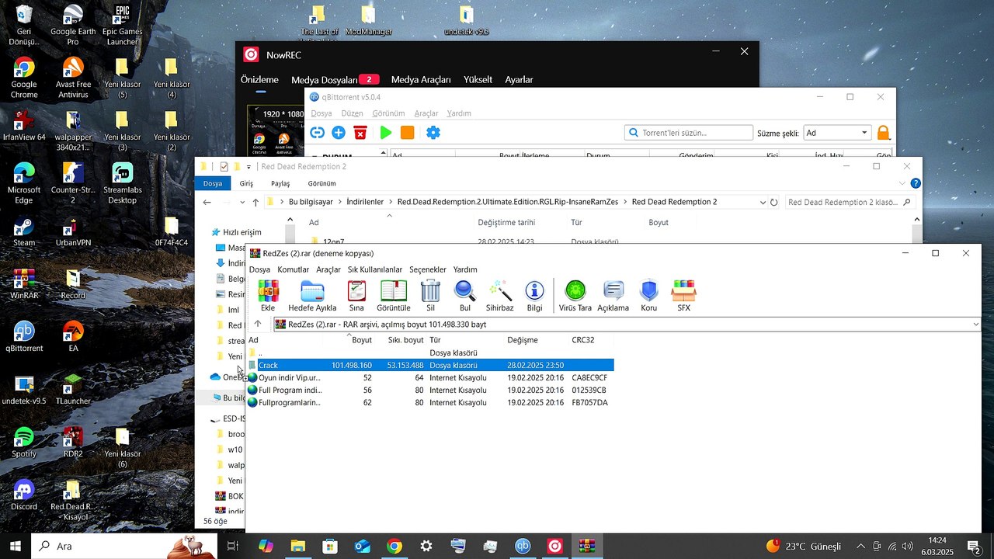Click the Sil delete icon
The height and width of the screenshot is (559, 994).
(430, 295)
